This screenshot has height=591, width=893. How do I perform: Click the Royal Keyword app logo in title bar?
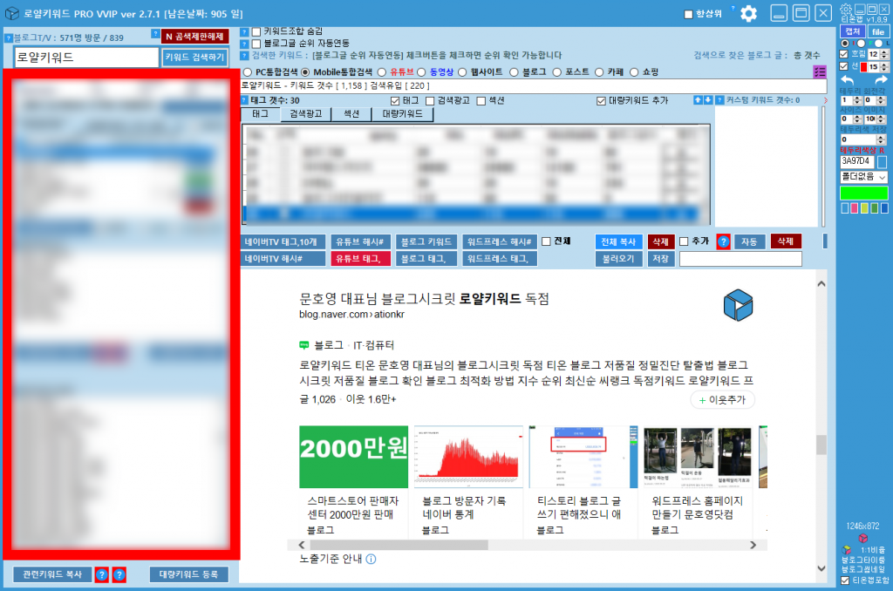(x=12, y=13)
